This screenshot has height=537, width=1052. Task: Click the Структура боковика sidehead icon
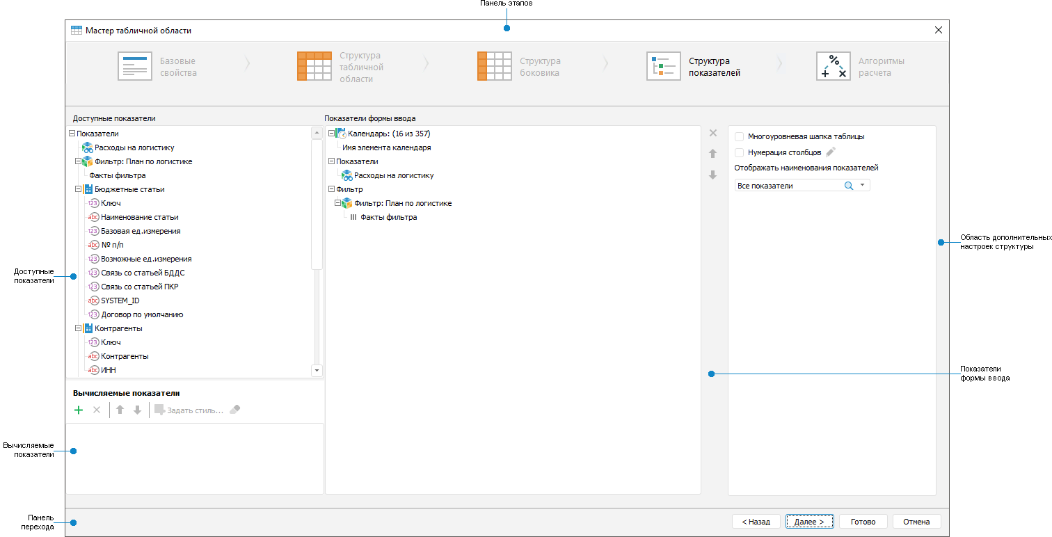click(495, 67)
